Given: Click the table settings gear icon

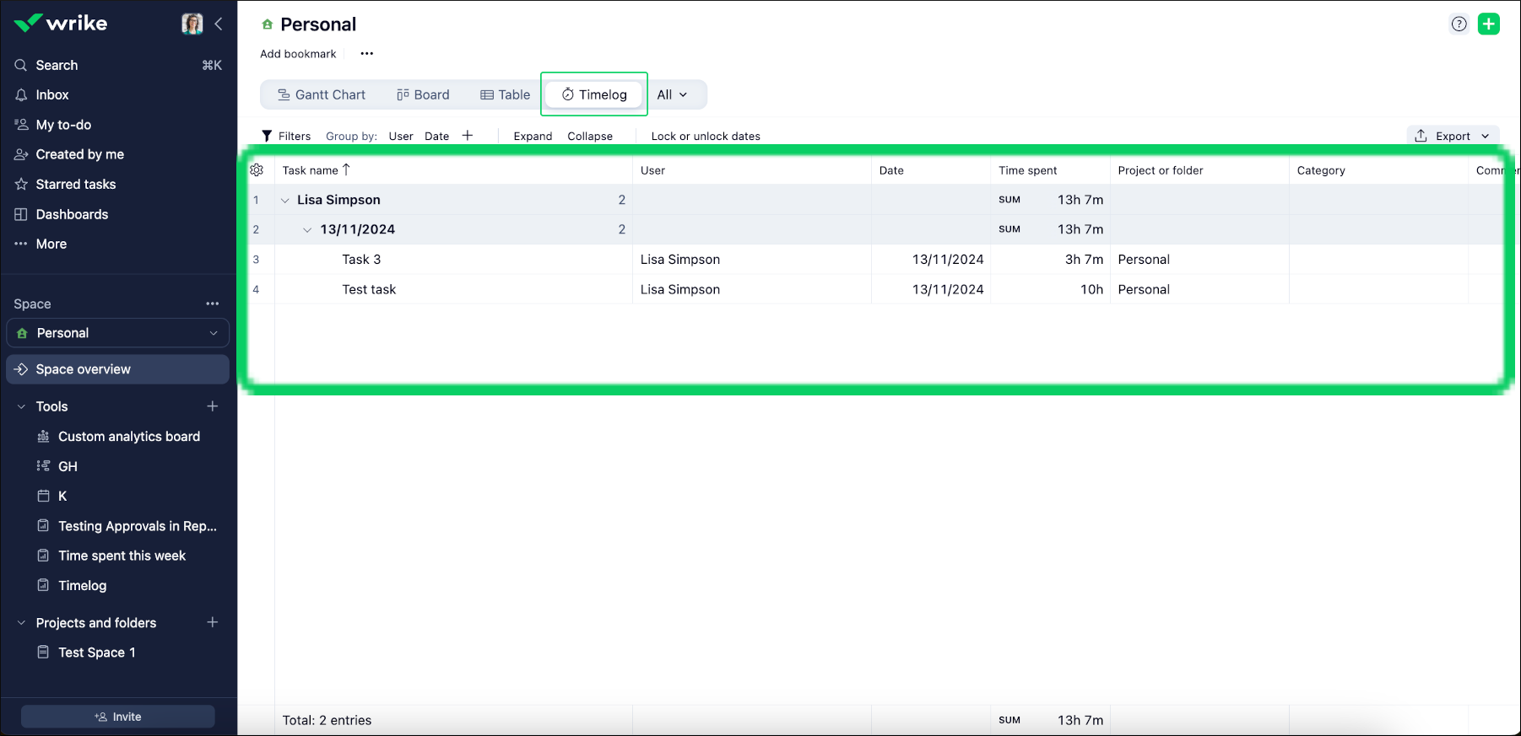Looking at the screenshot, I should pos(257,170).
